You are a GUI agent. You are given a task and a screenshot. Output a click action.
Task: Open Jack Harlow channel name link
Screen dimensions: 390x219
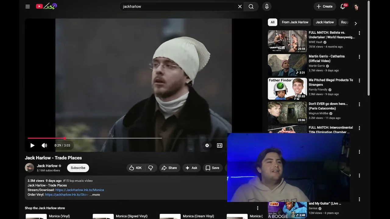(x=47, y=166)
